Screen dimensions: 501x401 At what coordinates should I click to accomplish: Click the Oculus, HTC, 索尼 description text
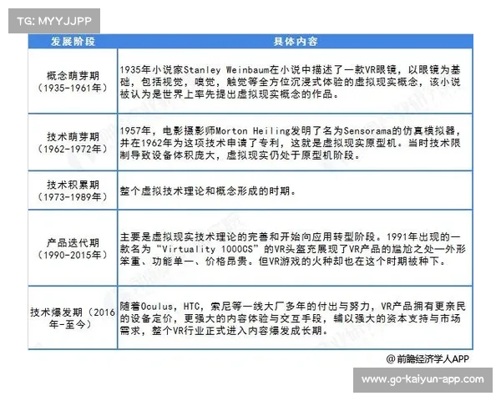coord(292,318)
